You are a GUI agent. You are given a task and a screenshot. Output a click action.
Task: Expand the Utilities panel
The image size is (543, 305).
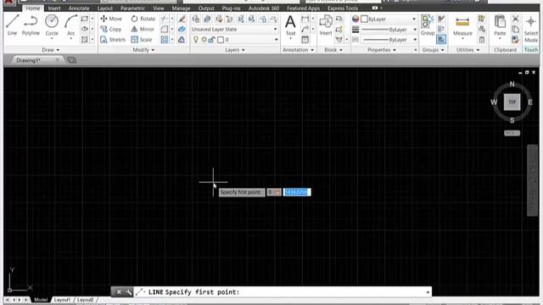coord(467,50)
